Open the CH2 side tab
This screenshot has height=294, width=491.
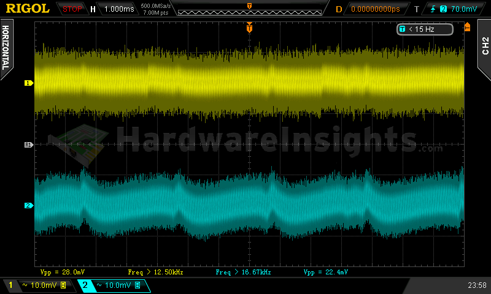coord(484,45)
